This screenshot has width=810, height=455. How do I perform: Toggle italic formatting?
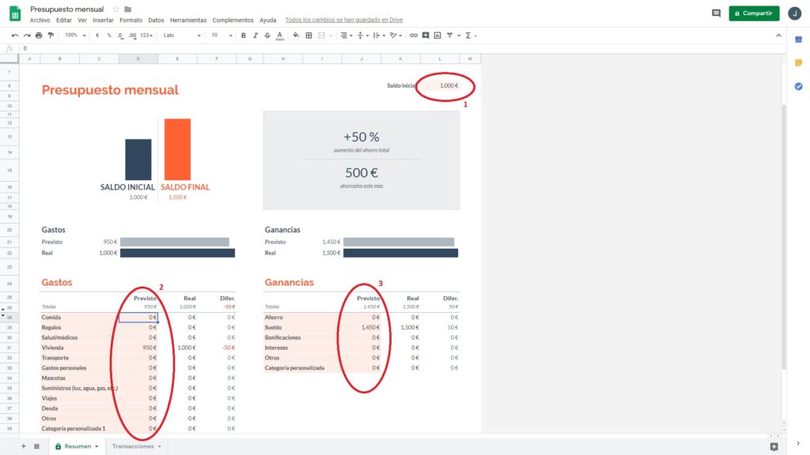tap(255, 36)
